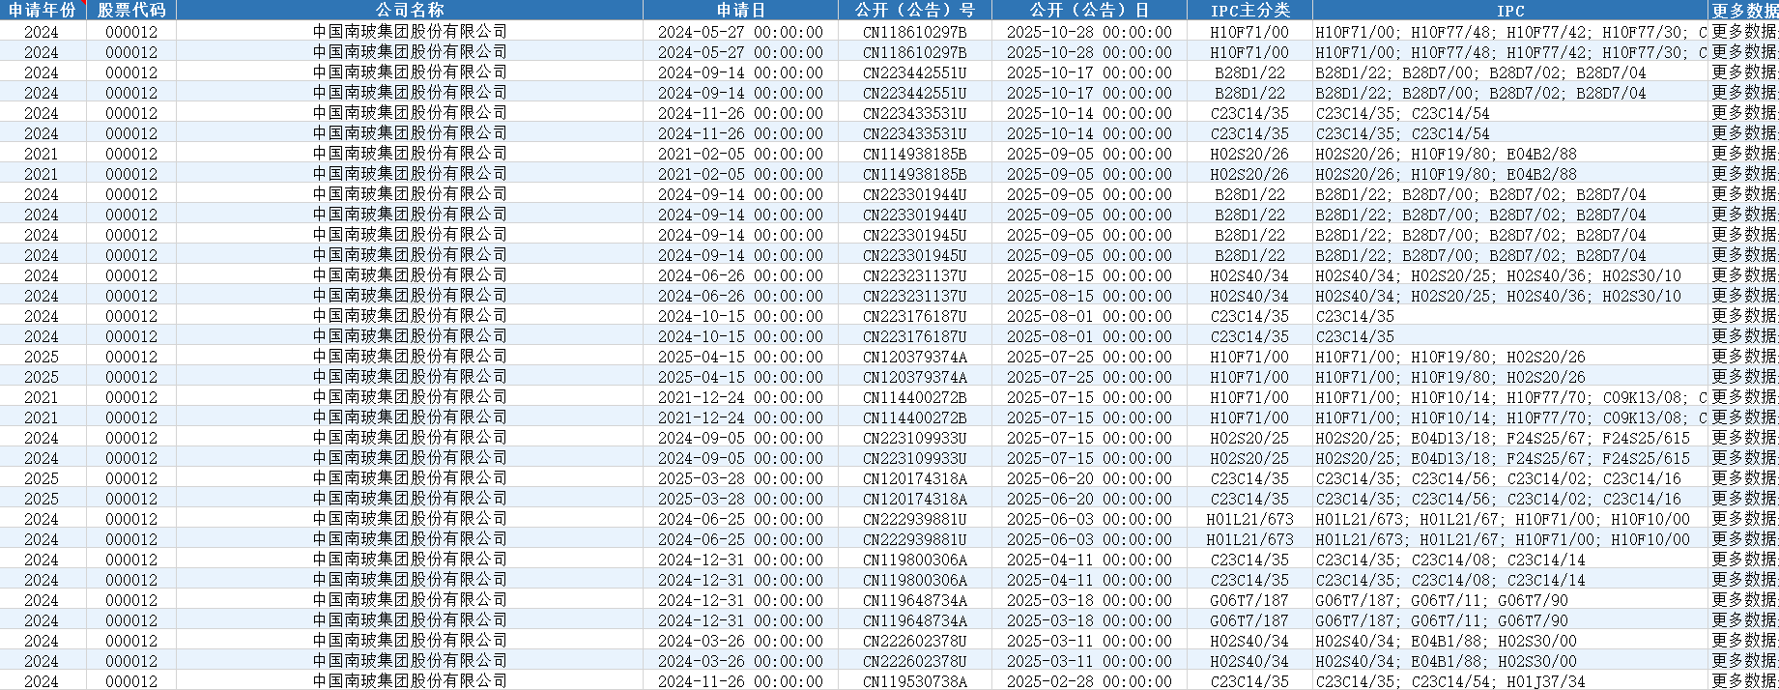Select the upper CN223301945U cell
This screenshot has width=1779, height=690.
(915, 234)
